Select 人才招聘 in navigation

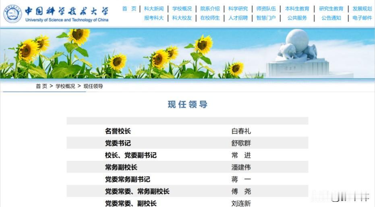point(238,18)
